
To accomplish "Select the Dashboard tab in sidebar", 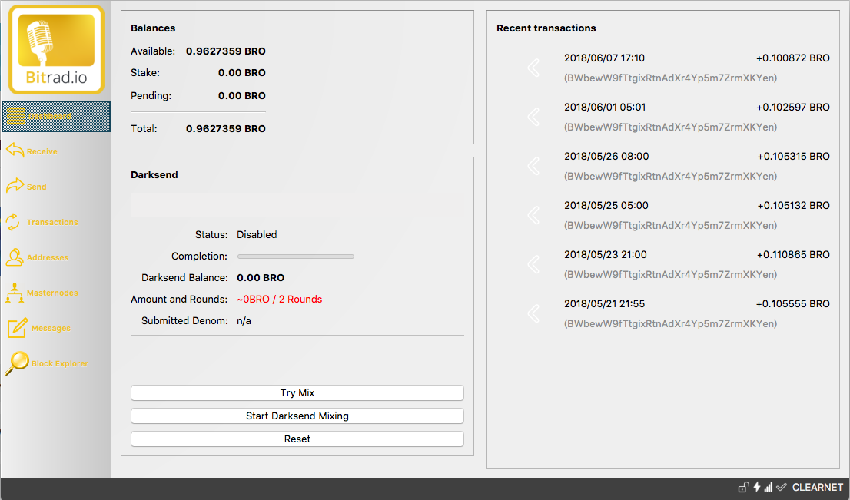I will [x=55, y=117].
